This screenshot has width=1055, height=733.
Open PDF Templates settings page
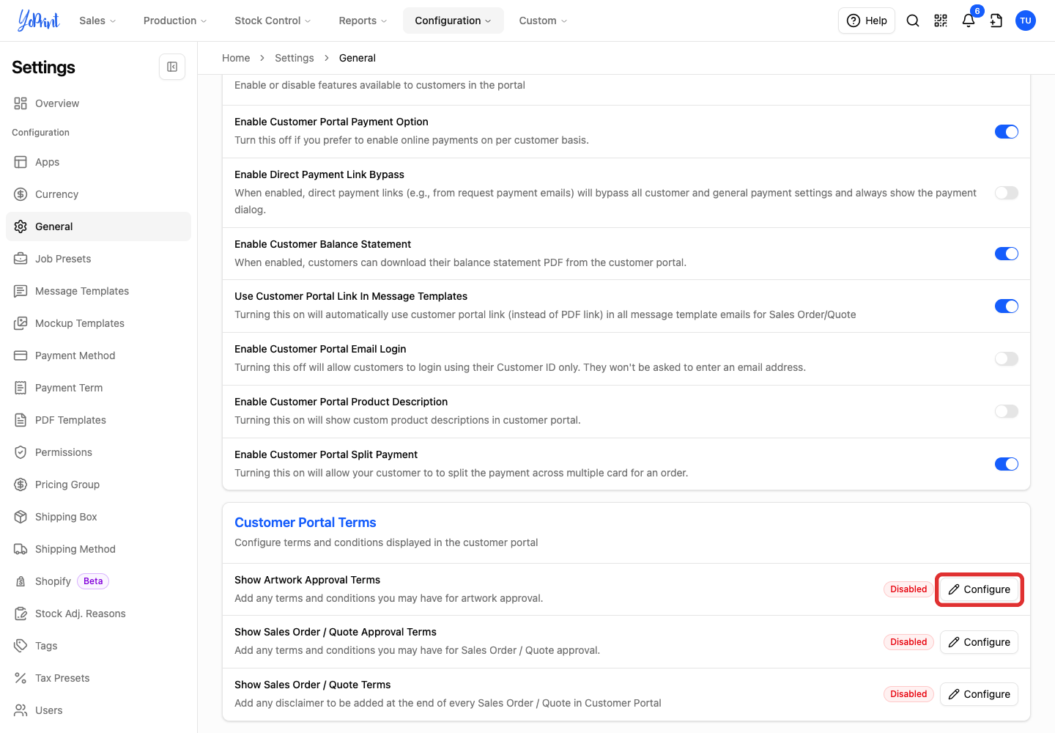98,420
